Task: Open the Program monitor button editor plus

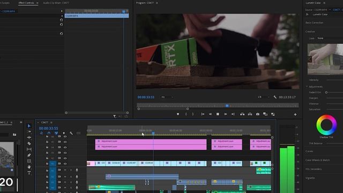Action: click(x=295, y=114)
